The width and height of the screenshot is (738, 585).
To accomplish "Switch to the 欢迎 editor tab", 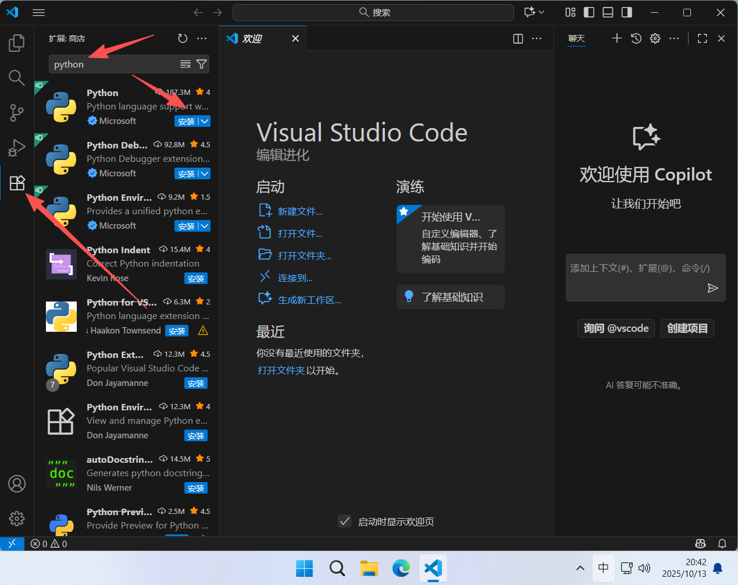I will (x=252, y=38).
